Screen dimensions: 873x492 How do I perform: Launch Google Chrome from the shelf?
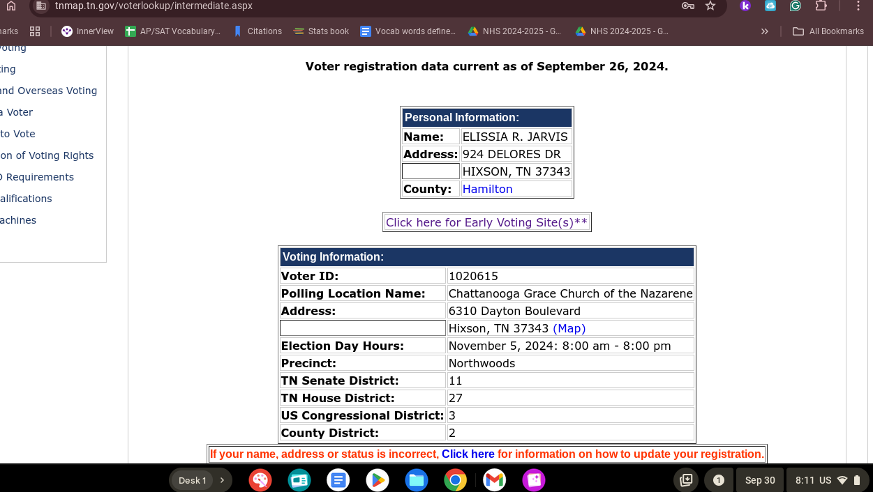pos(456,480)
